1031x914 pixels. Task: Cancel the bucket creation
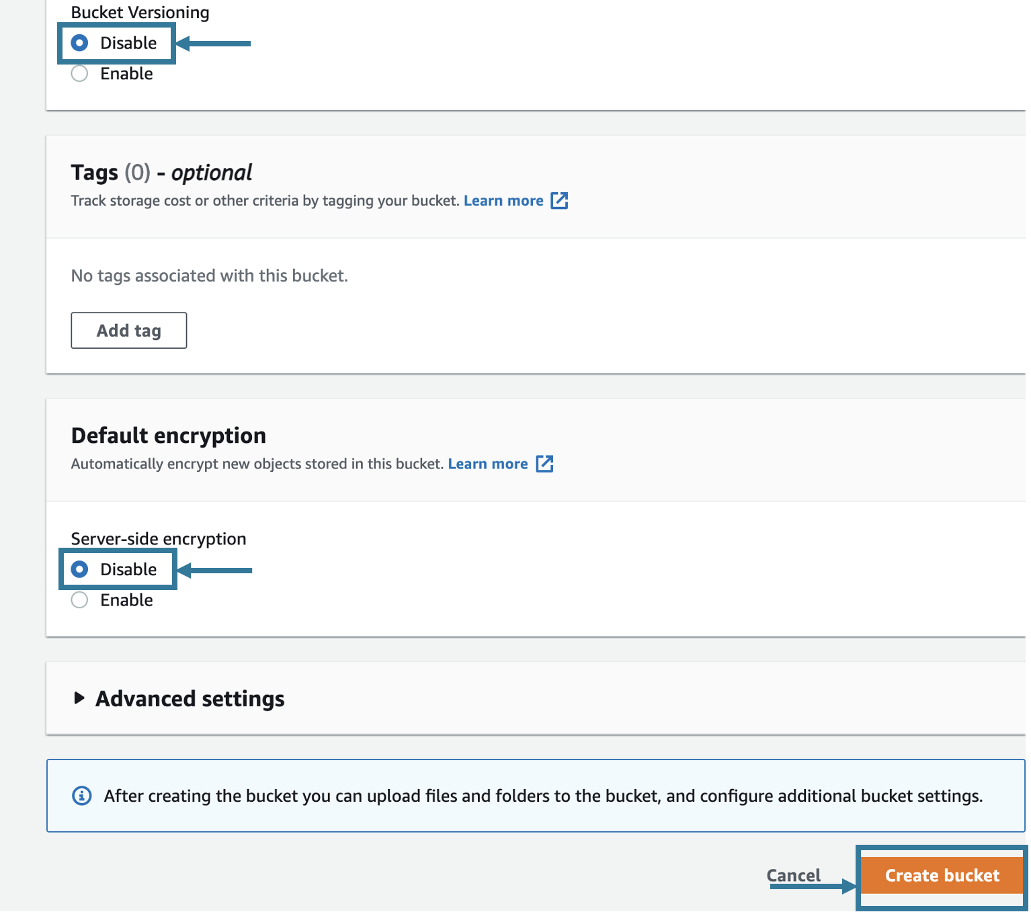[793, 875]
